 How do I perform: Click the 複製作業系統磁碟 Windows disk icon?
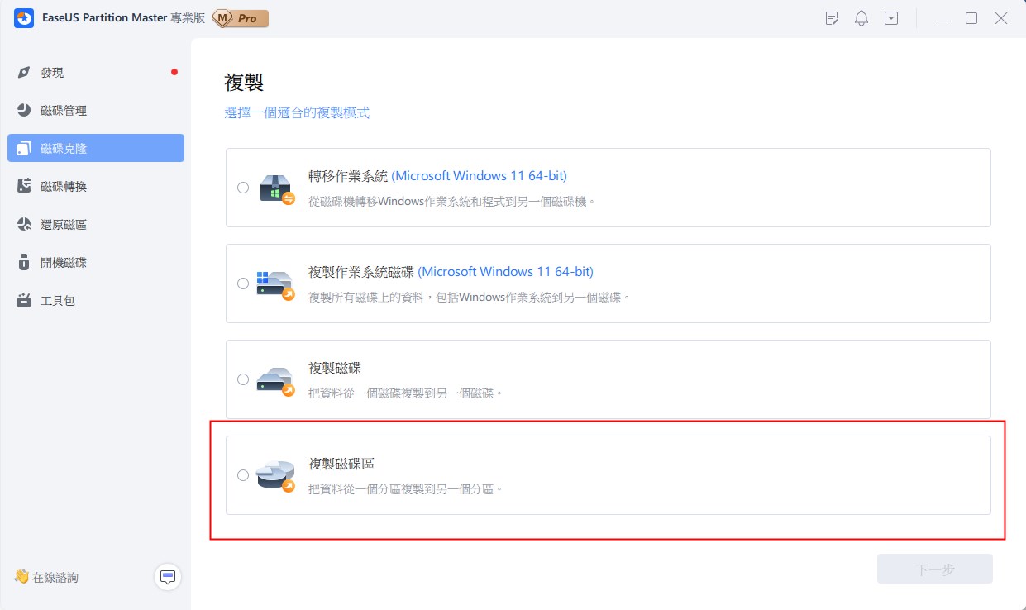[x=275, y=284]
